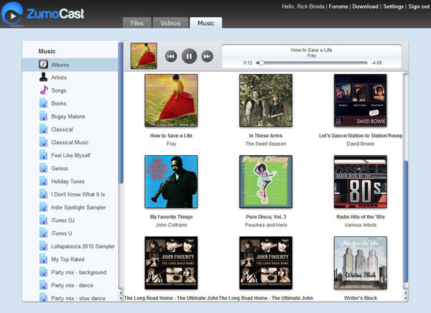Skip to the previous track

coord(171,56)
